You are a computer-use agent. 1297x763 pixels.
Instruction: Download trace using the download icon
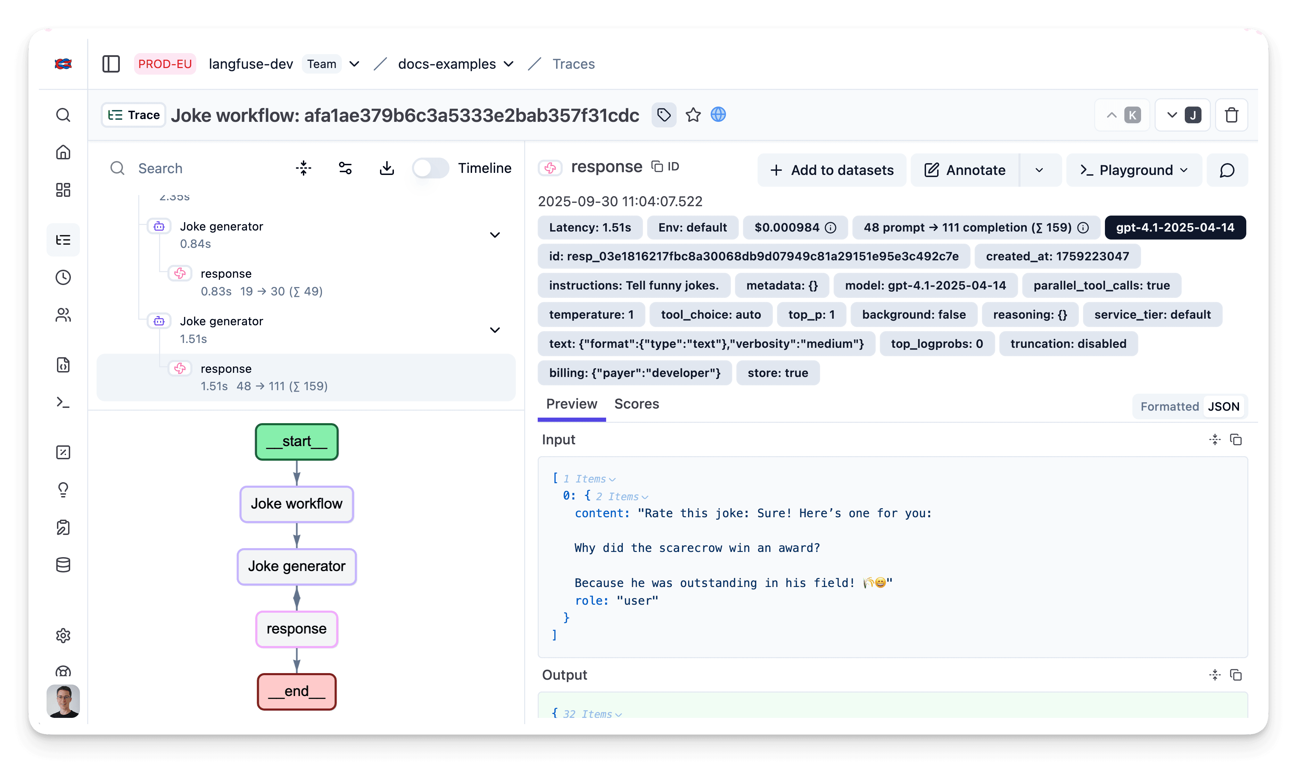[x=387, y=168]
